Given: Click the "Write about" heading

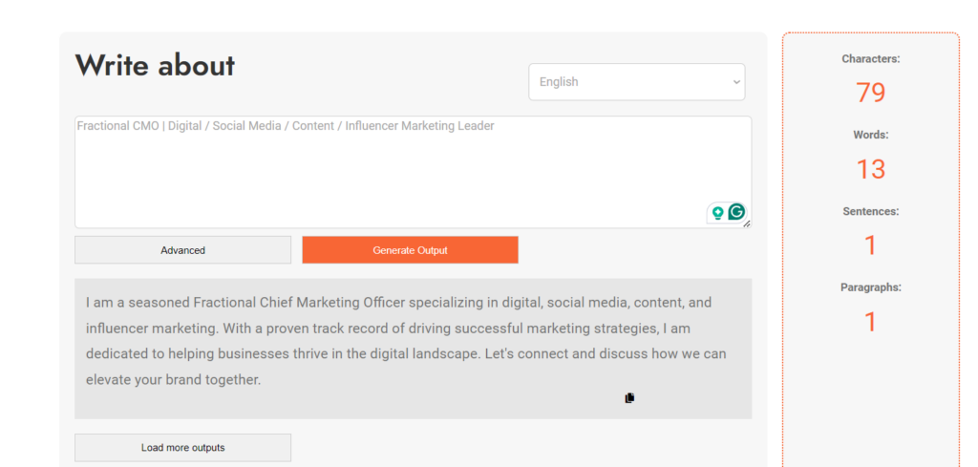Looking at the screenshot, I should click(x=155, y=65).
